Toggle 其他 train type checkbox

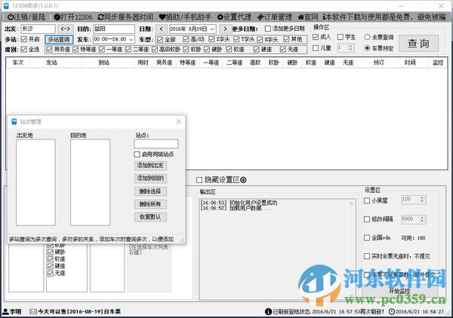tap(286, 39)
